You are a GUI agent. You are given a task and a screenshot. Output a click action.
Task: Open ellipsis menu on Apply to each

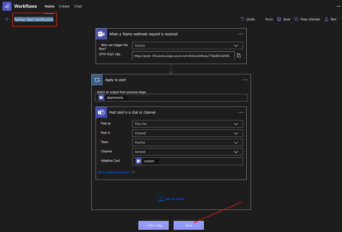245,80
